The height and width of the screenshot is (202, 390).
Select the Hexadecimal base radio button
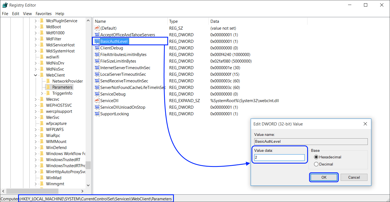(x=316, y=157)
